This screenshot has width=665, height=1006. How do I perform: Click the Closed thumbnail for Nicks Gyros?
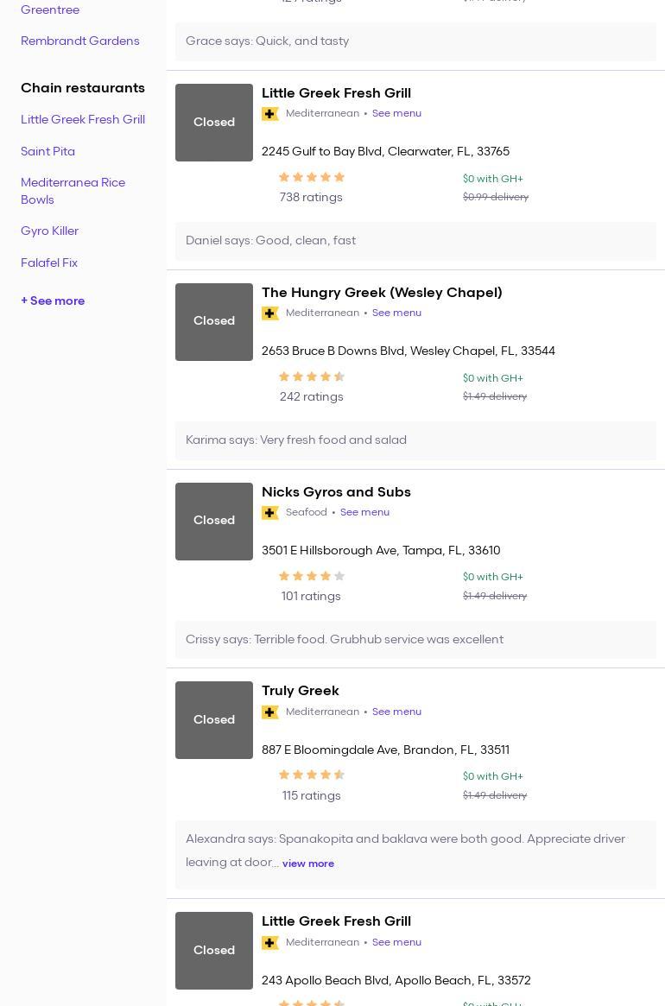click(x=214, y=521)
